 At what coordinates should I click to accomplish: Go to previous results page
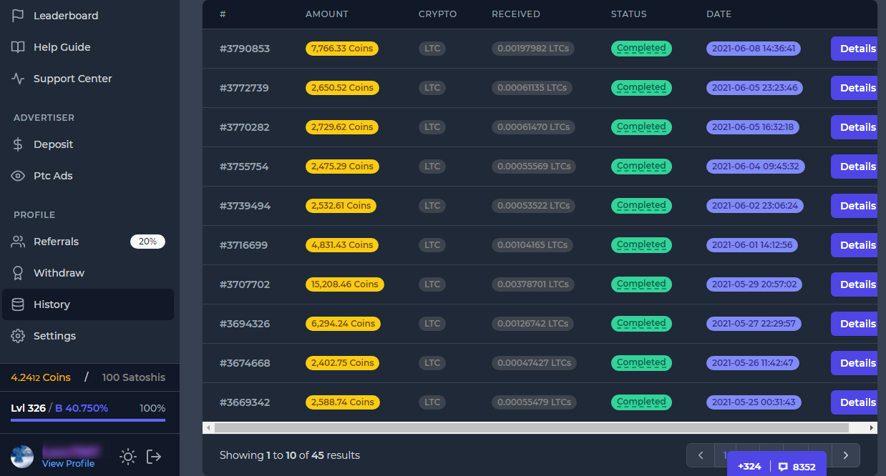point(701,455)
